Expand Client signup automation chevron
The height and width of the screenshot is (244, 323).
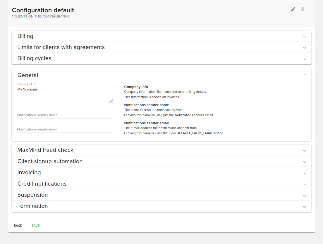pos(305,162)
